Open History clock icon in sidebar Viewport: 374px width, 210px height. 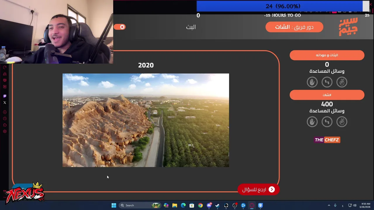click(x=5, y=118)
